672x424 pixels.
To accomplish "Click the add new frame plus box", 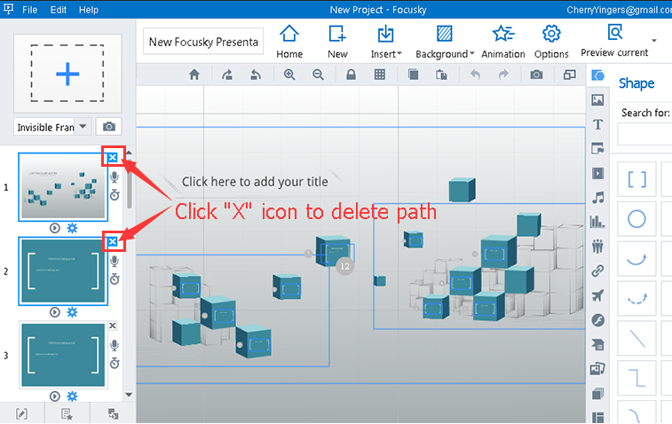I will tap(67, 74).
